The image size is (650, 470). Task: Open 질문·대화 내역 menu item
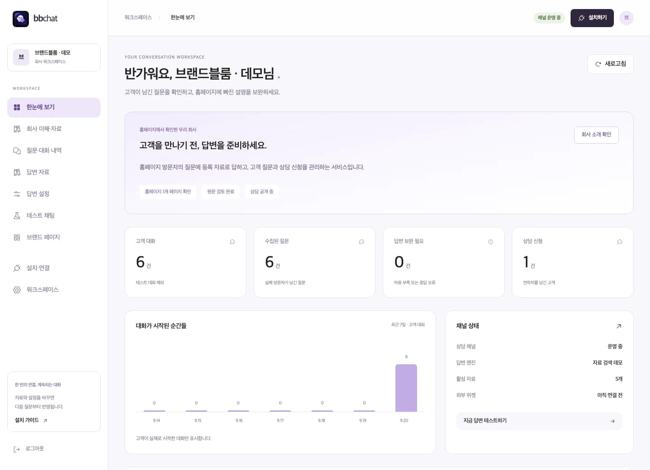tap(54, 151)
